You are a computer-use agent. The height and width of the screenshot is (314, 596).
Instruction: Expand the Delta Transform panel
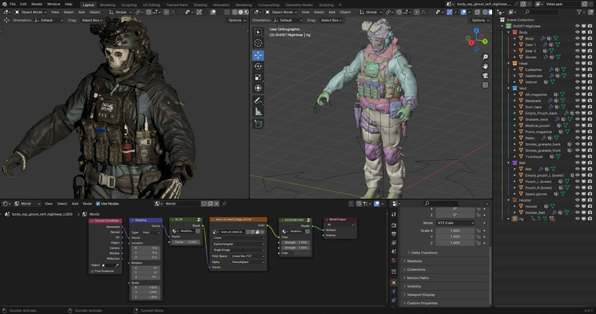(424, 253)
